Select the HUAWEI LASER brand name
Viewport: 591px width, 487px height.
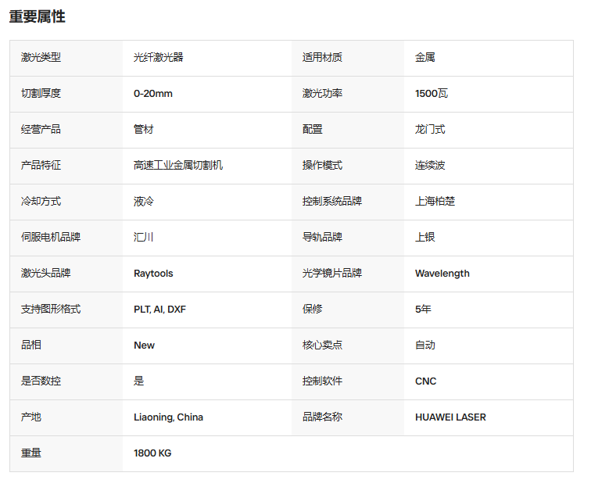[450, 417]
